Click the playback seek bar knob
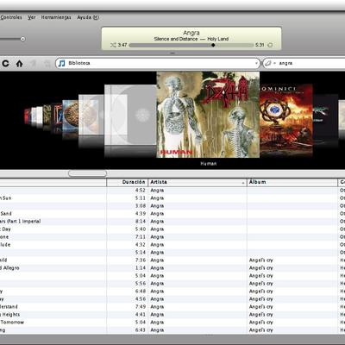 pyautogui.click(x=213, y=45)
